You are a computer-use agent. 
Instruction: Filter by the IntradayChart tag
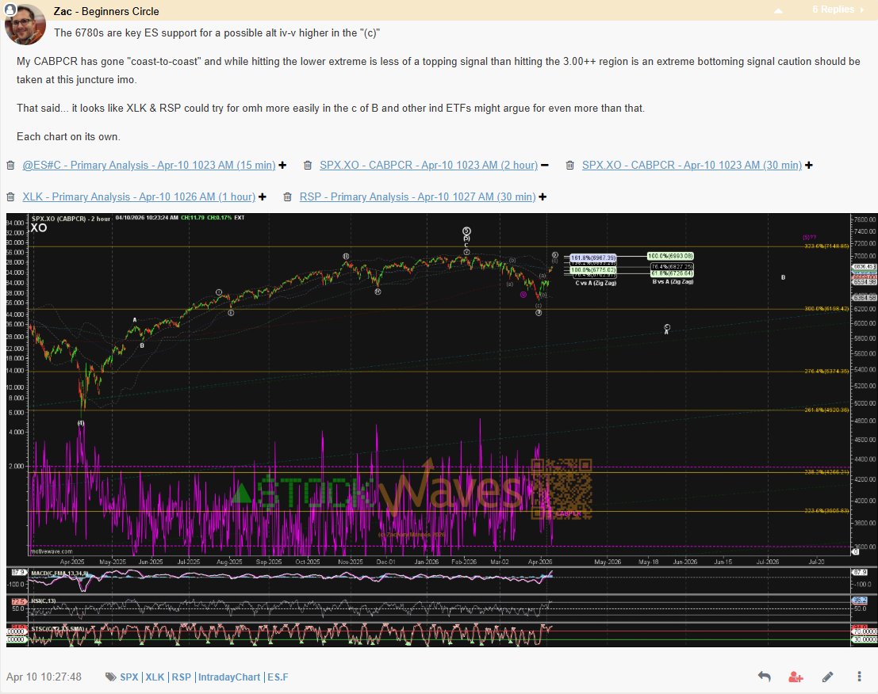[229, 677]
